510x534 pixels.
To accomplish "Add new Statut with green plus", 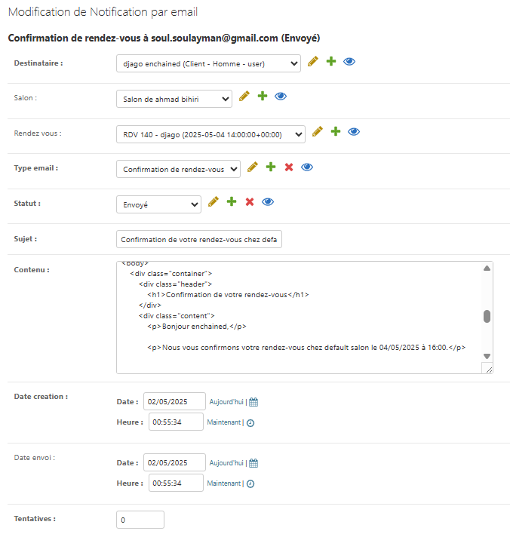I will (232, 202).
